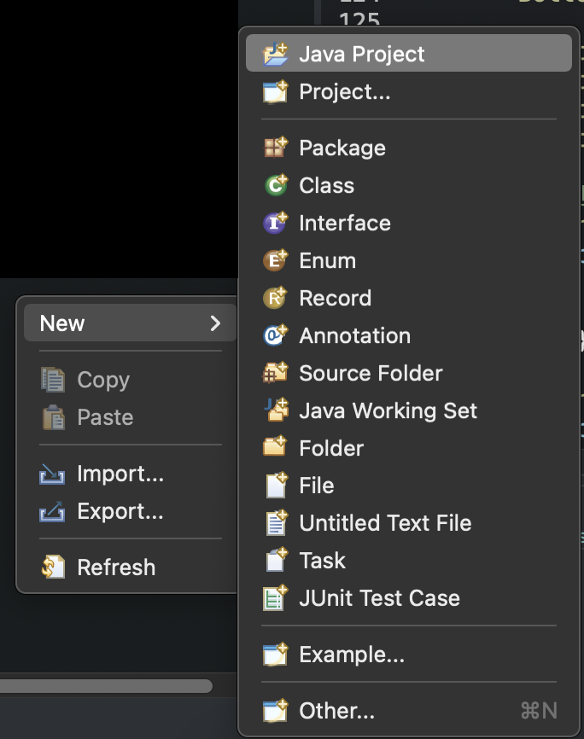
Task: Create a new Interface
Action: pyautogui.click(x=409, y=223)
